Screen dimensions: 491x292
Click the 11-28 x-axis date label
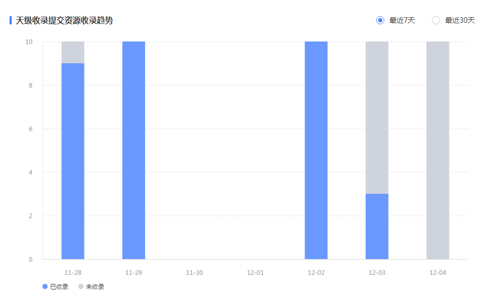(73, 272)
